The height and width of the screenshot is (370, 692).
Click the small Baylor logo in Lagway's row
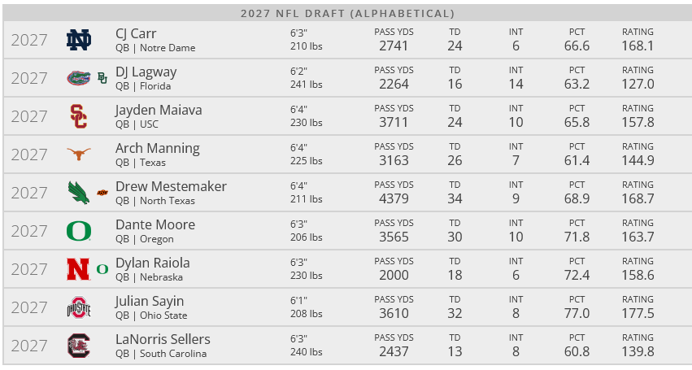(102, 78)
